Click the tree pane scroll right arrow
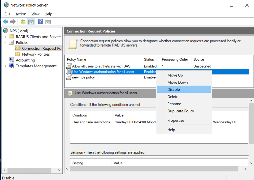The width and height of the screenshot is (254, 180). 59,170
